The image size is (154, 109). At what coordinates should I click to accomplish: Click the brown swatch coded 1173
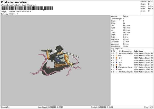117,65
